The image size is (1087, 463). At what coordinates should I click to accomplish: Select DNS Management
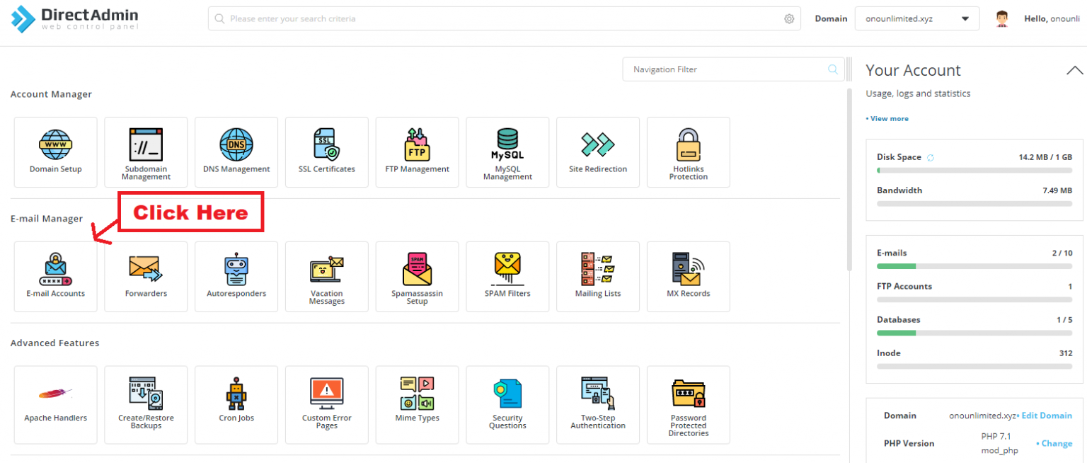[x=236, y=152]
